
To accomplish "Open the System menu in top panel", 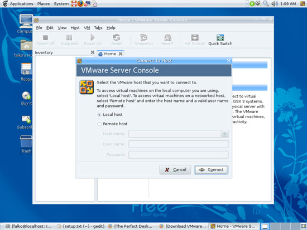I will 61,3.
